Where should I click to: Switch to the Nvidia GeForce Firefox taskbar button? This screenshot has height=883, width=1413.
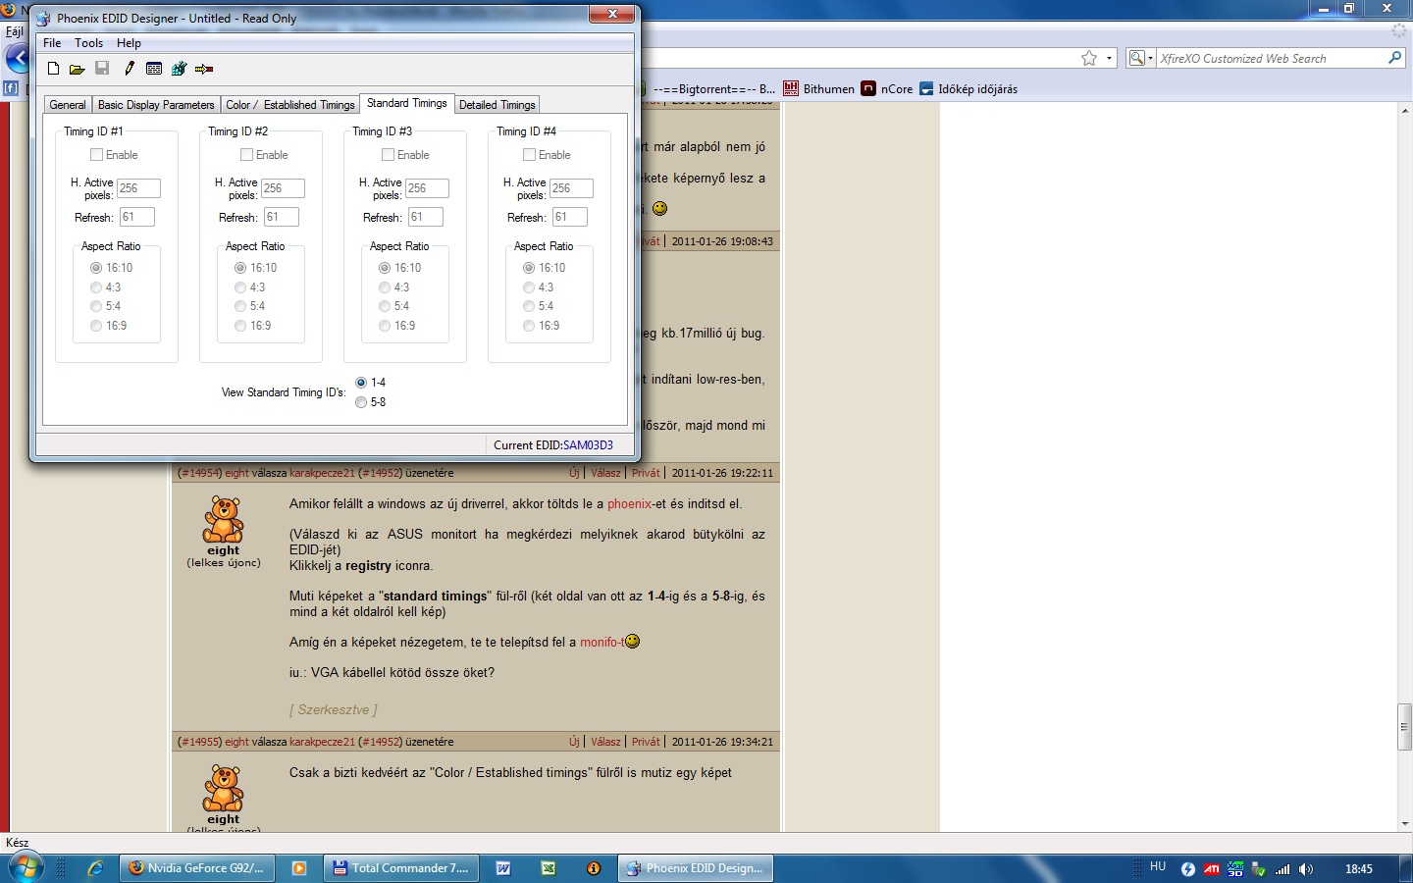[197, 868]
